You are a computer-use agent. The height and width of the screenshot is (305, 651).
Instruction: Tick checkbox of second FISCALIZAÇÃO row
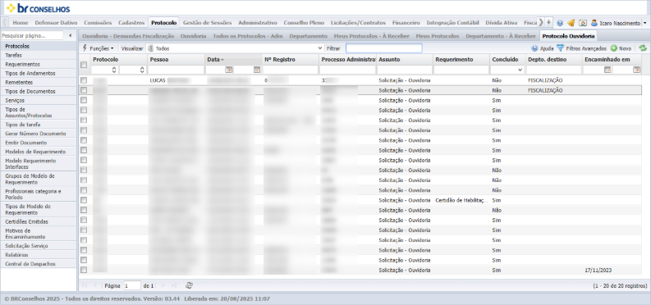tap(84, 90)
